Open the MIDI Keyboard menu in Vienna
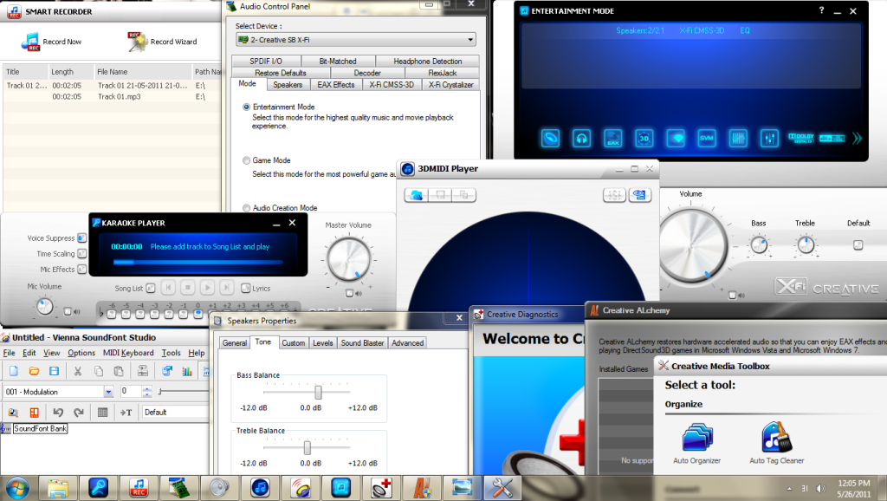Image resolution: width=887 pixels, height=501 pixels. click(x=128, y=353)
